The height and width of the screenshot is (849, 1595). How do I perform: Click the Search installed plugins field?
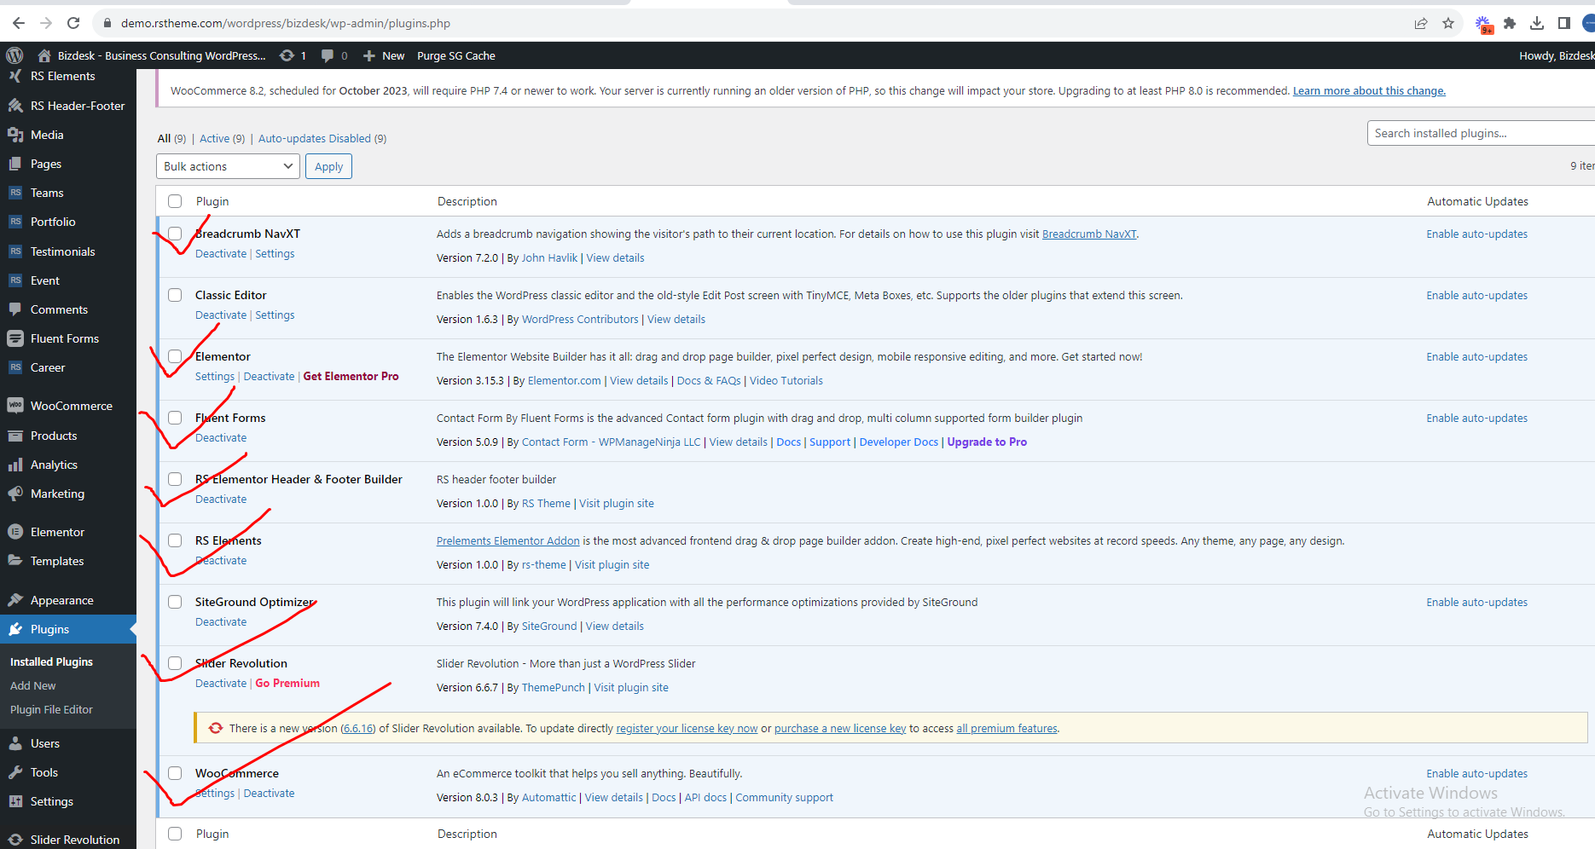(1481, 133)
